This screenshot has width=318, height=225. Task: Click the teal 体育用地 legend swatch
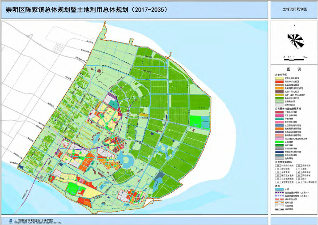[x=280, y=119]
